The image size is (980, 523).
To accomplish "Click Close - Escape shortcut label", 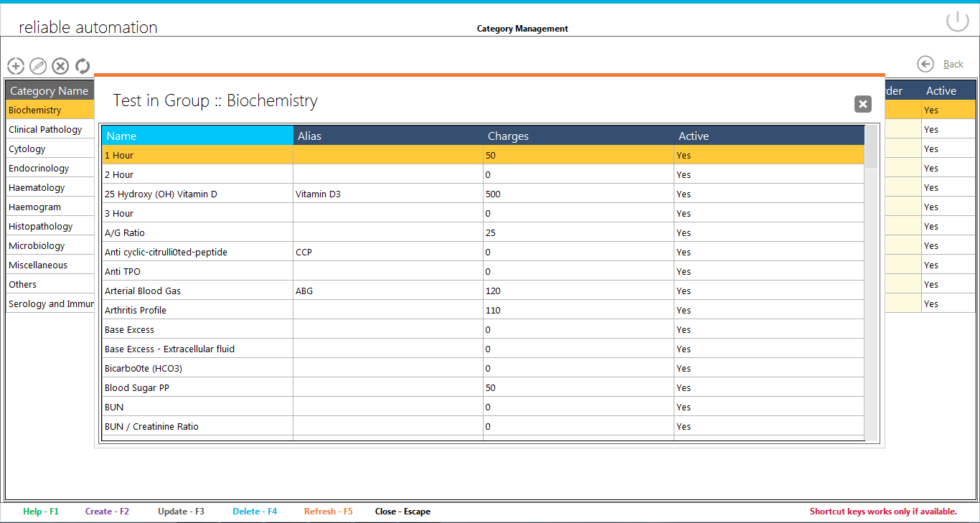I will [402, 512].
